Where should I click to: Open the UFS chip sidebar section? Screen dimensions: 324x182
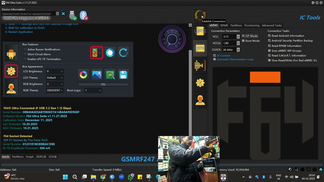(x=200, y=31)
